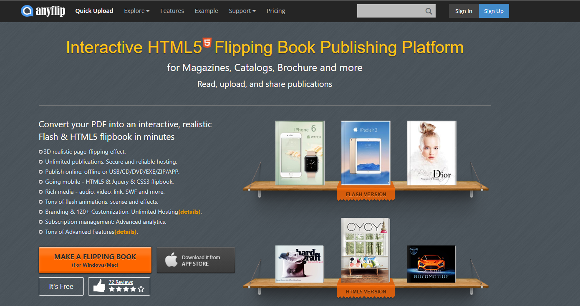The image size is (580, 306).
Task: Click the FLASH VERSION ribbon label
Action: [366, 194]
